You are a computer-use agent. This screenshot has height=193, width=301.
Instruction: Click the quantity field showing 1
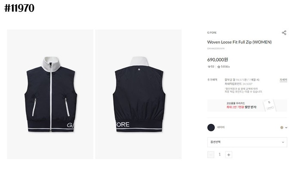pyautogui.click(x=220, y=155)
